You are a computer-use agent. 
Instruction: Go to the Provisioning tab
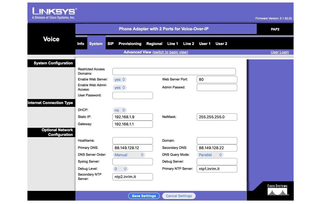point(130,44)
